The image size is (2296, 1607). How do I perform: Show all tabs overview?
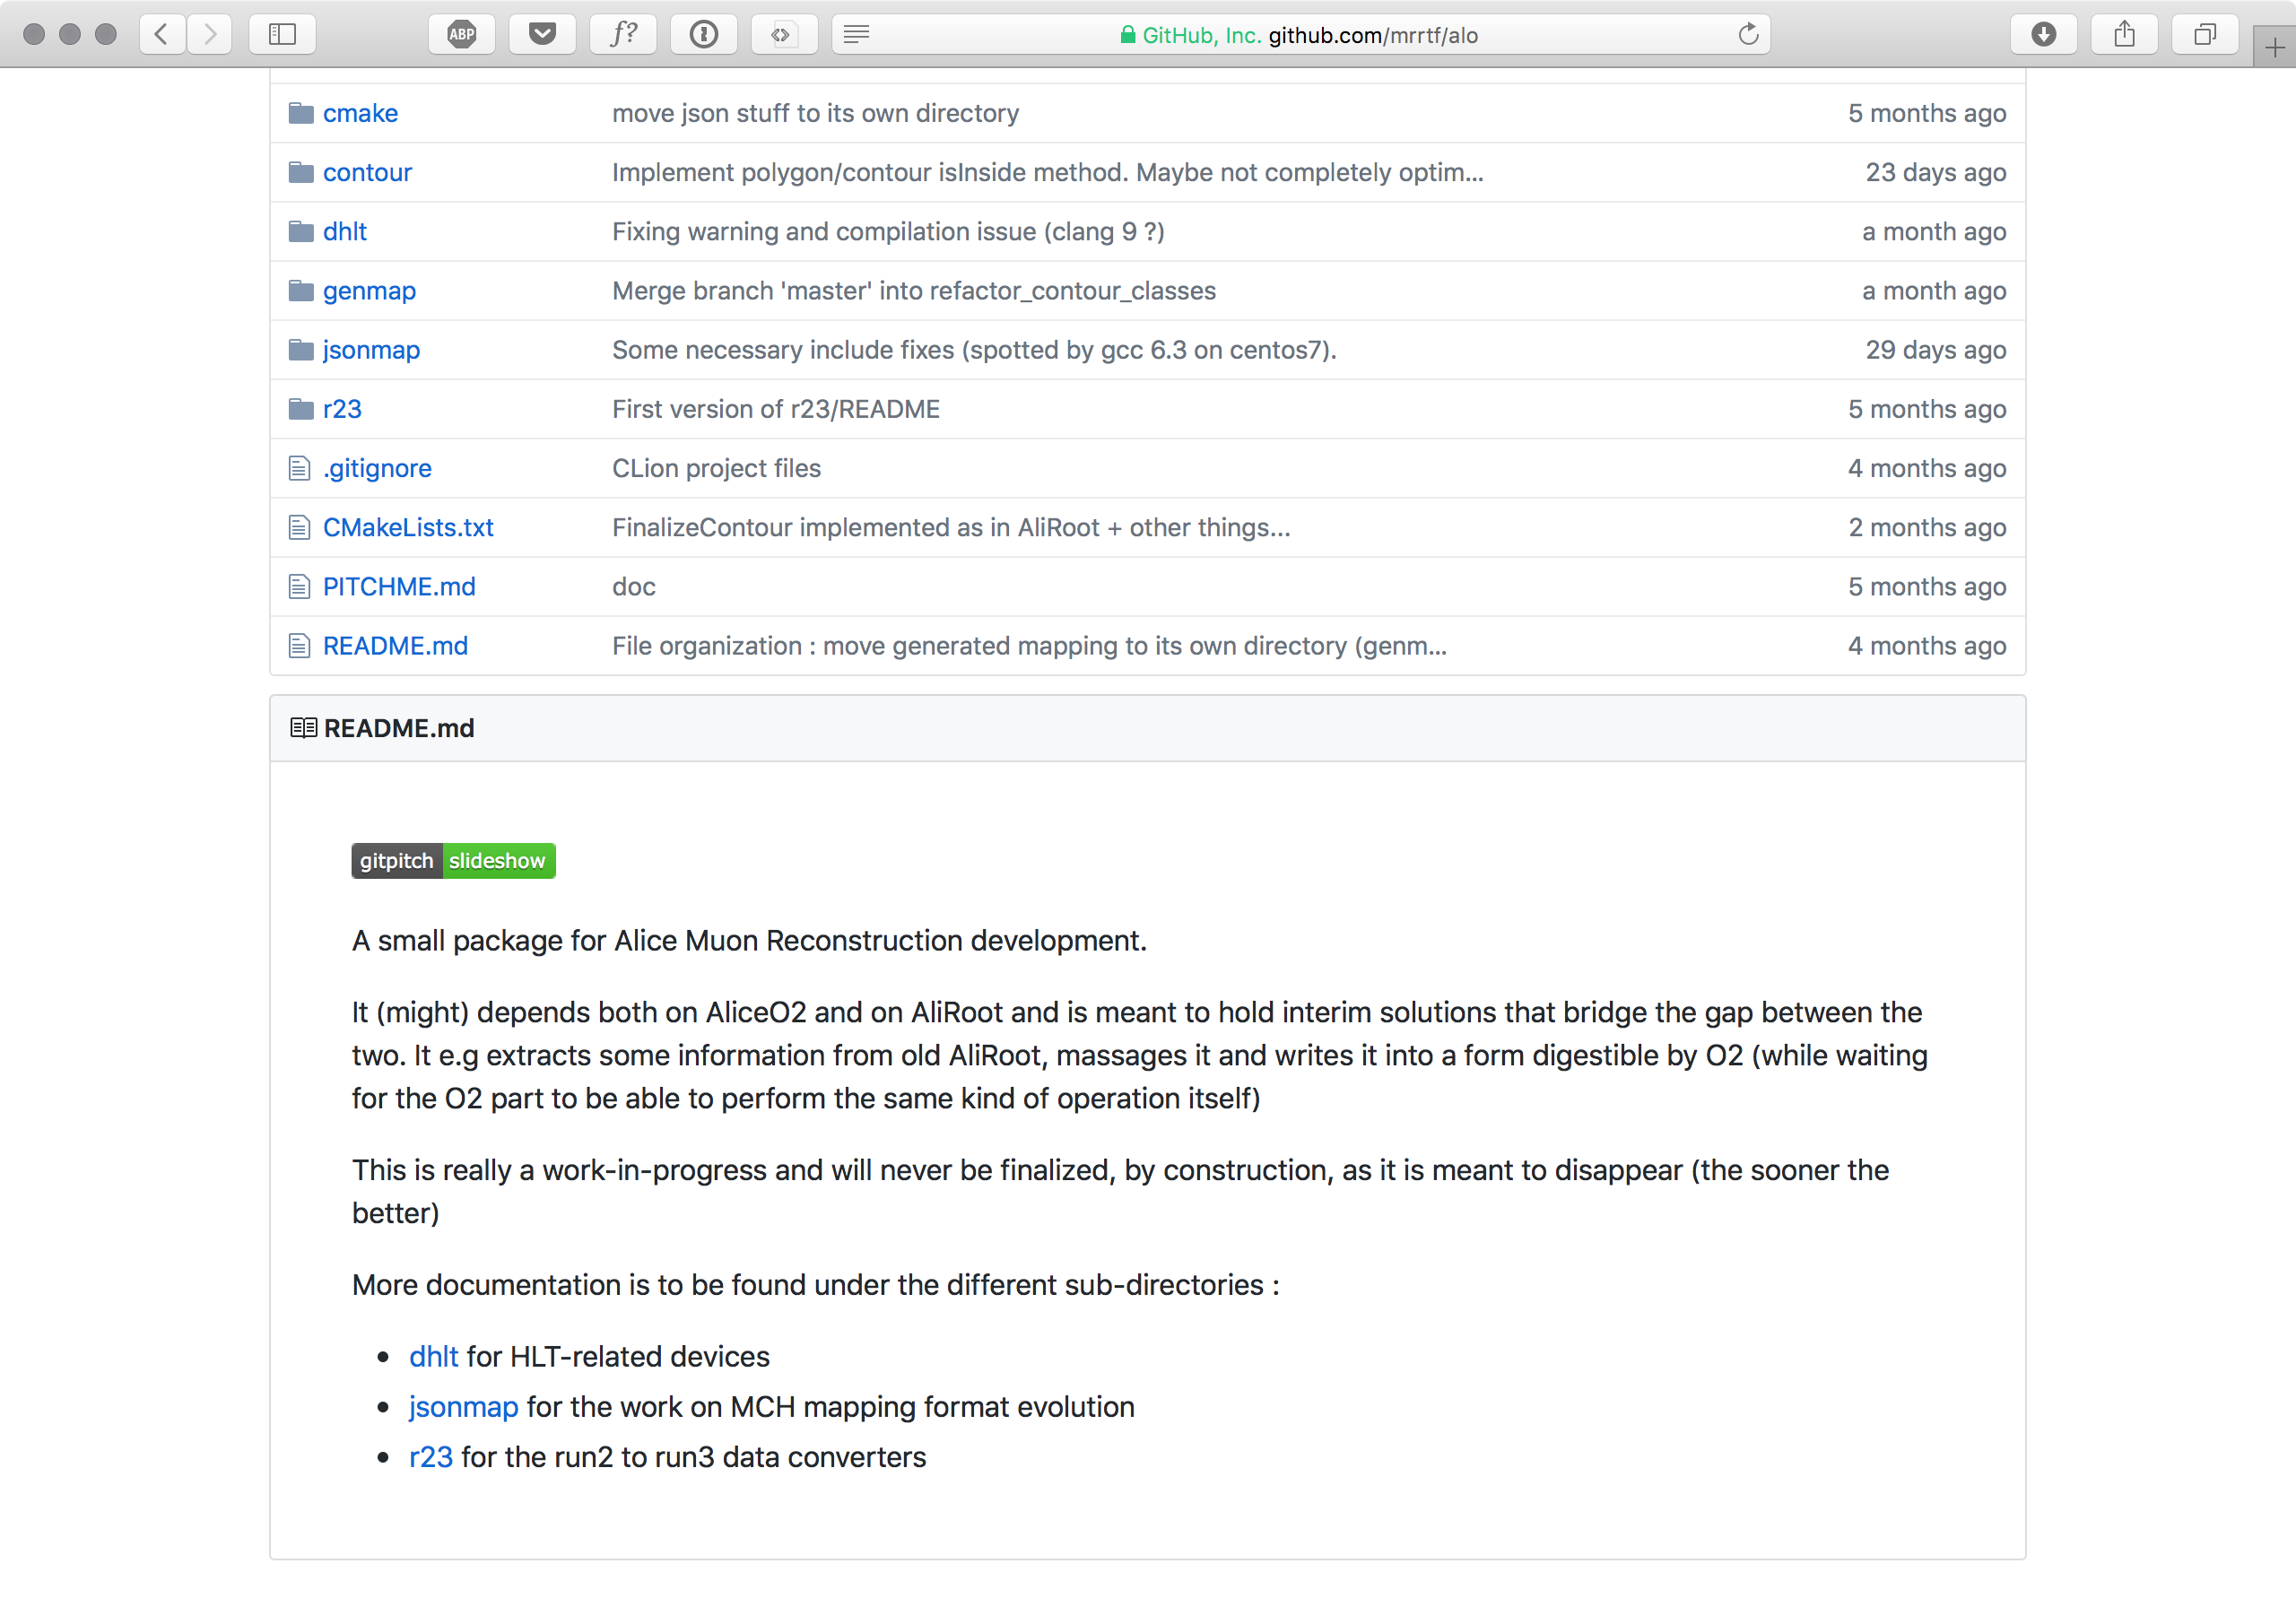point(2204,35)
